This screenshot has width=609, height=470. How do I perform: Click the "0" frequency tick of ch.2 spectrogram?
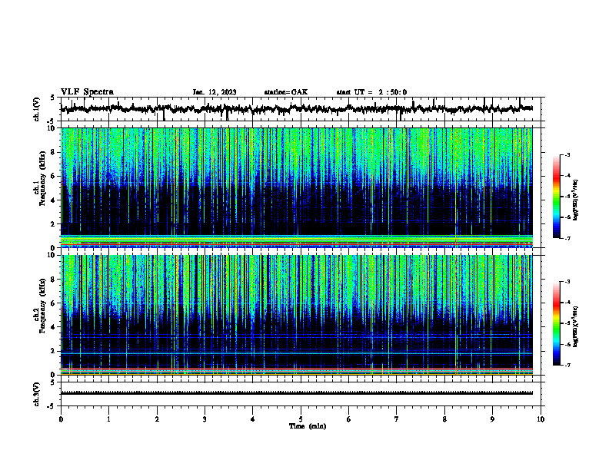point(55,375)
